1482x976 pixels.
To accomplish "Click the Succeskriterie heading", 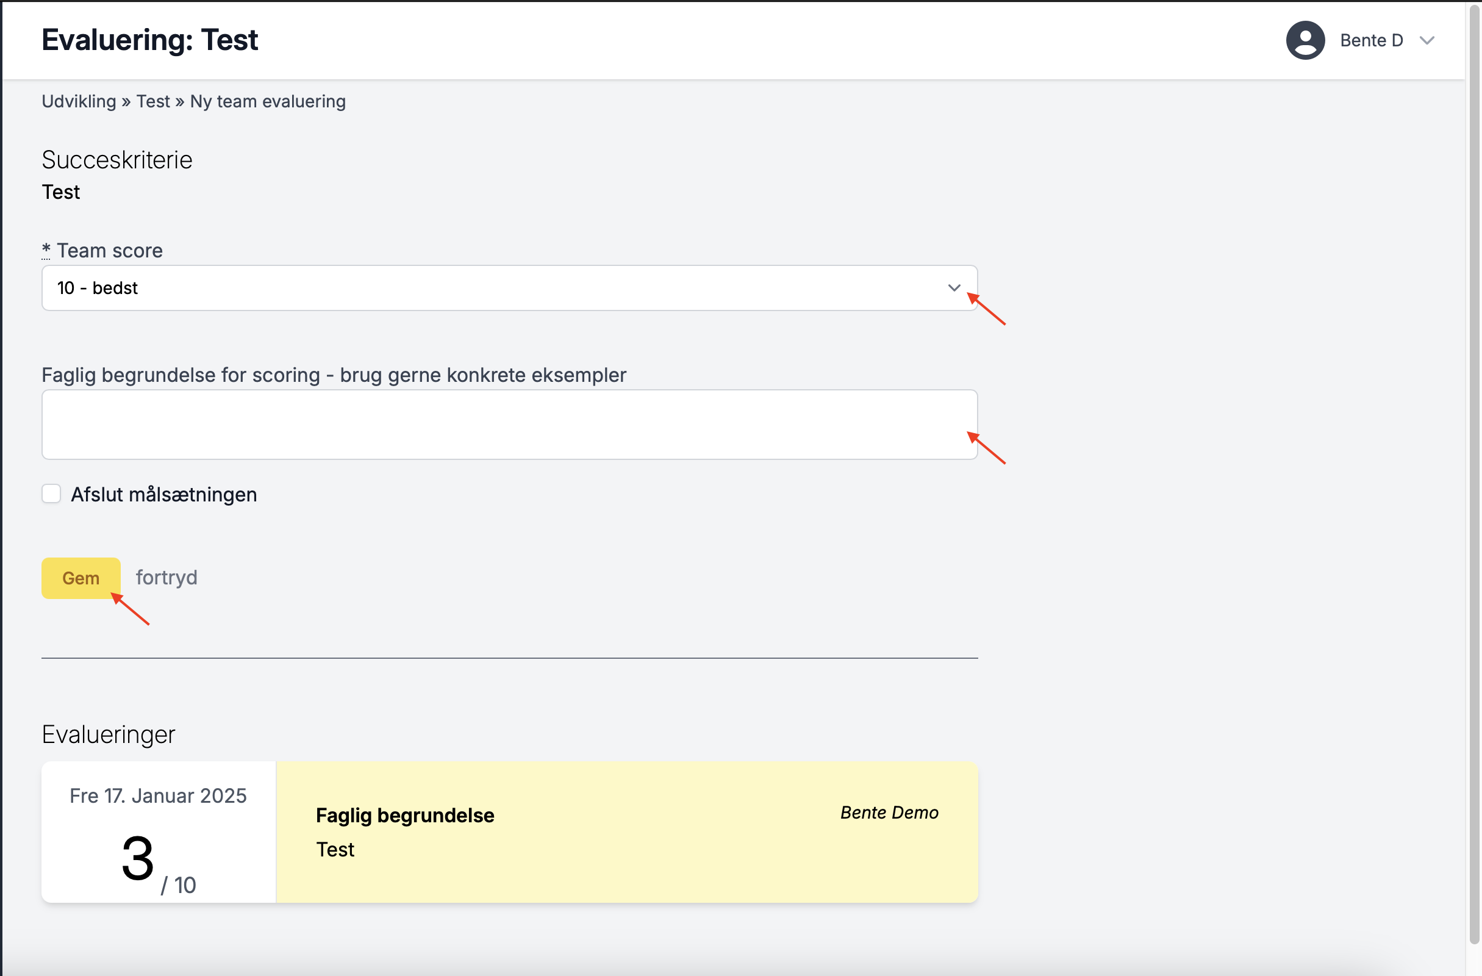I will (117, 160).
